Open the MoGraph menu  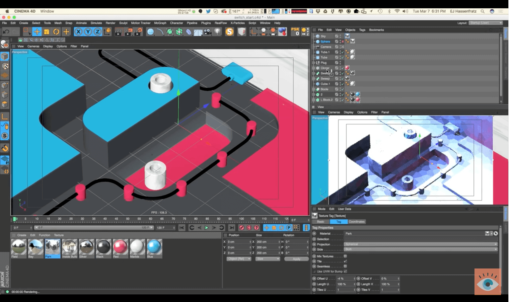160,23
